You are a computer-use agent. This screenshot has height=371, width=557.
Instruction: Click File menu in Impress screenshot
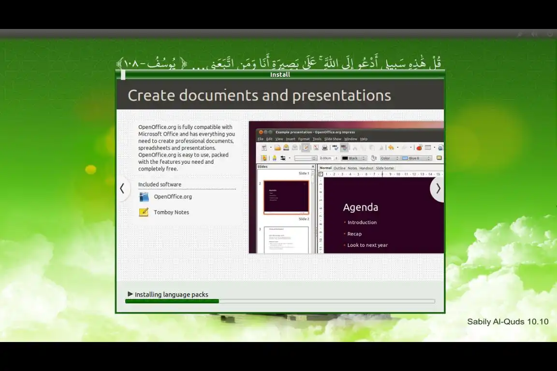click(x=261, y=139)
